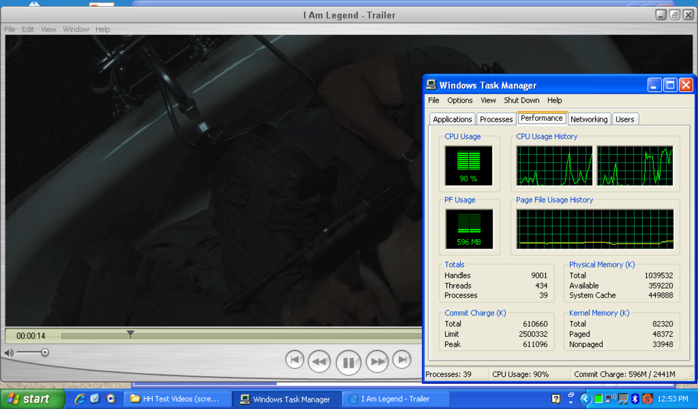Click the second CPU Usage History graph
698x409 pixels.
(635, 165)
